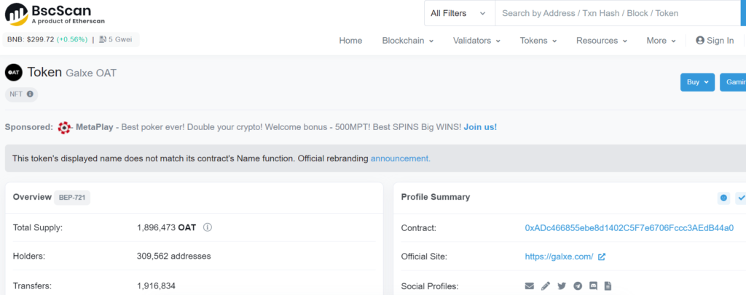Go to the Home menu item
The height and width of the screenshot is (295, 746).
[350, 41]
